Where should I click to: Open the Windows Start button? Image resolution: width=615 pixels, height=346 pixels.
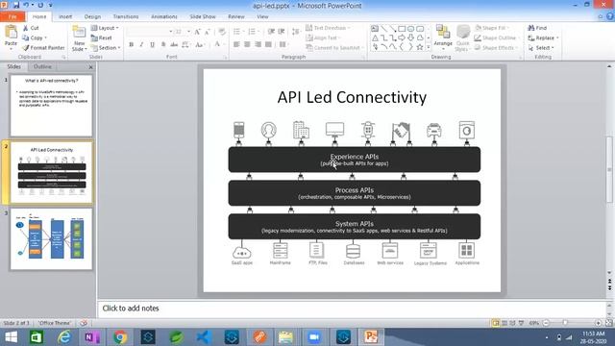[x=11, y=337]
